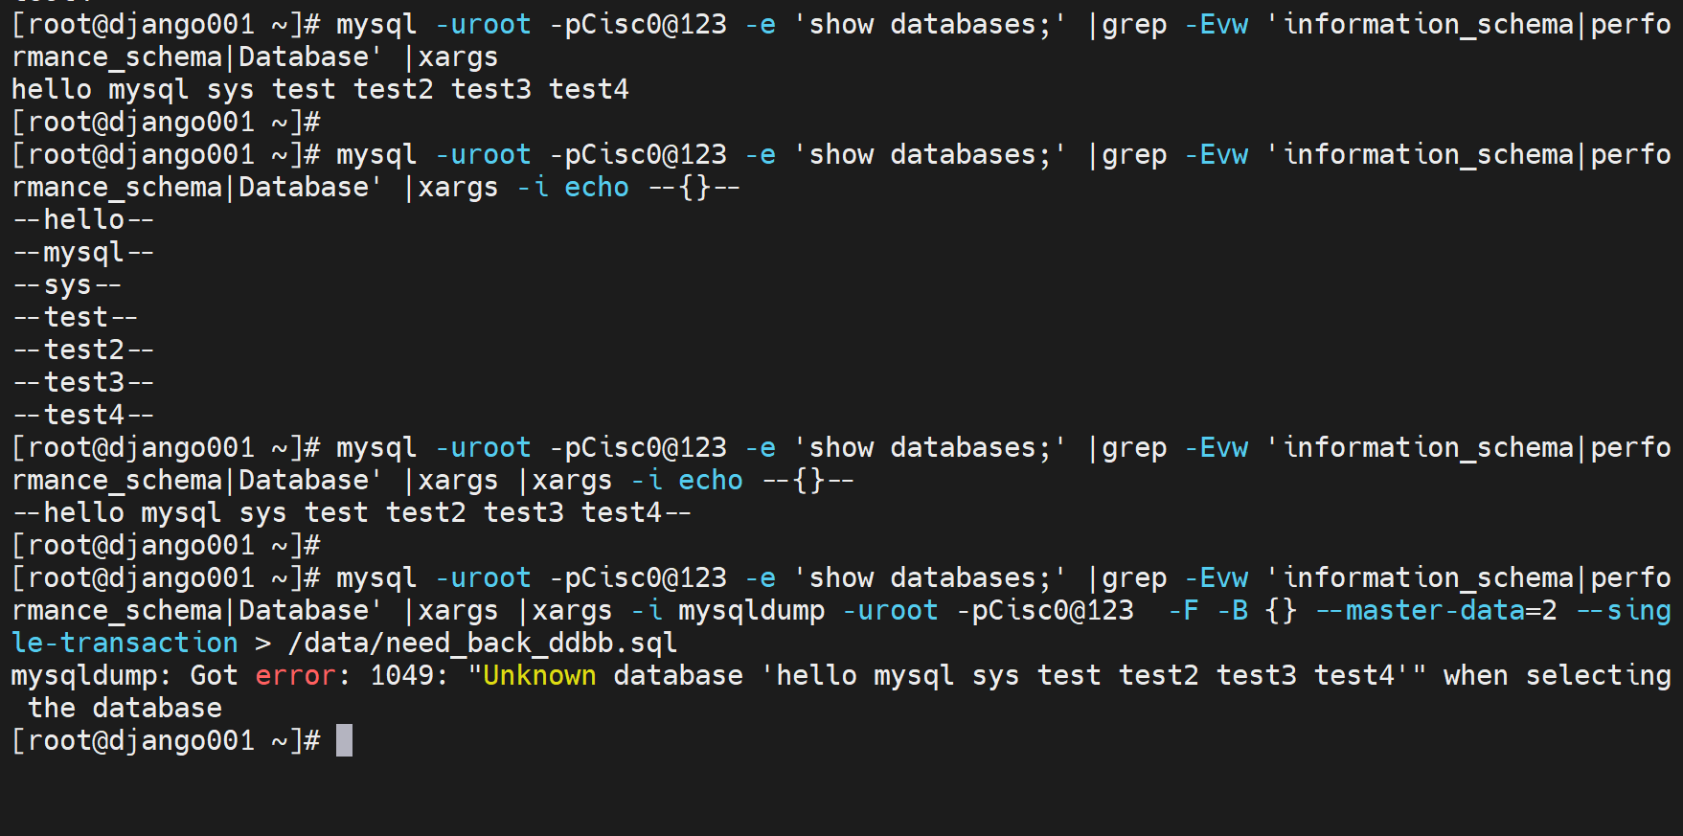This screenshot has width=1683, height=836.
Task: Click the "{}" placeholder after the -B flag
Action: point(1281,611)
